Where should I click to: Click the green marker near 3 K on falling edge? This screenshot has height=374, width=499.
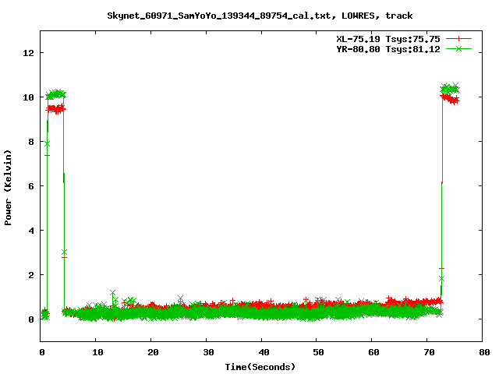(64, 252)
